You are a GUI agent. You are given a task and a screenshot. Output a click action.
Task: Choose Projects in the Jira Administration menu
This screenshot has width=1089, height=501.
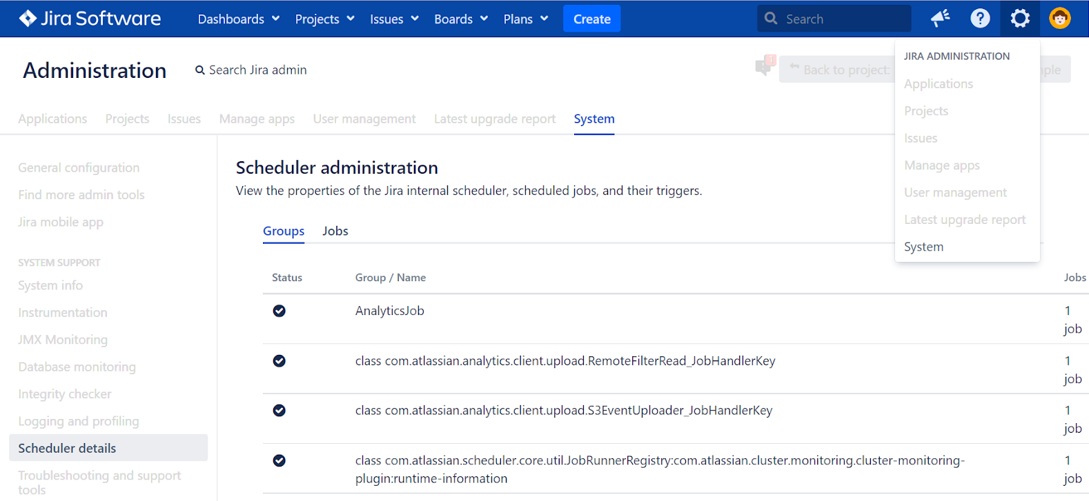pyautogui.click(x=926, y=111)
